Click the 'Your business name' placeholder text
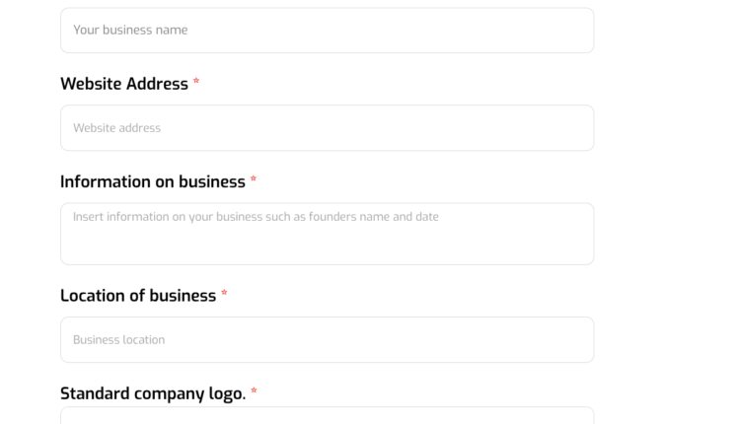Image resolution: width=736 pixels, height=424 pixels. (130, 31)
